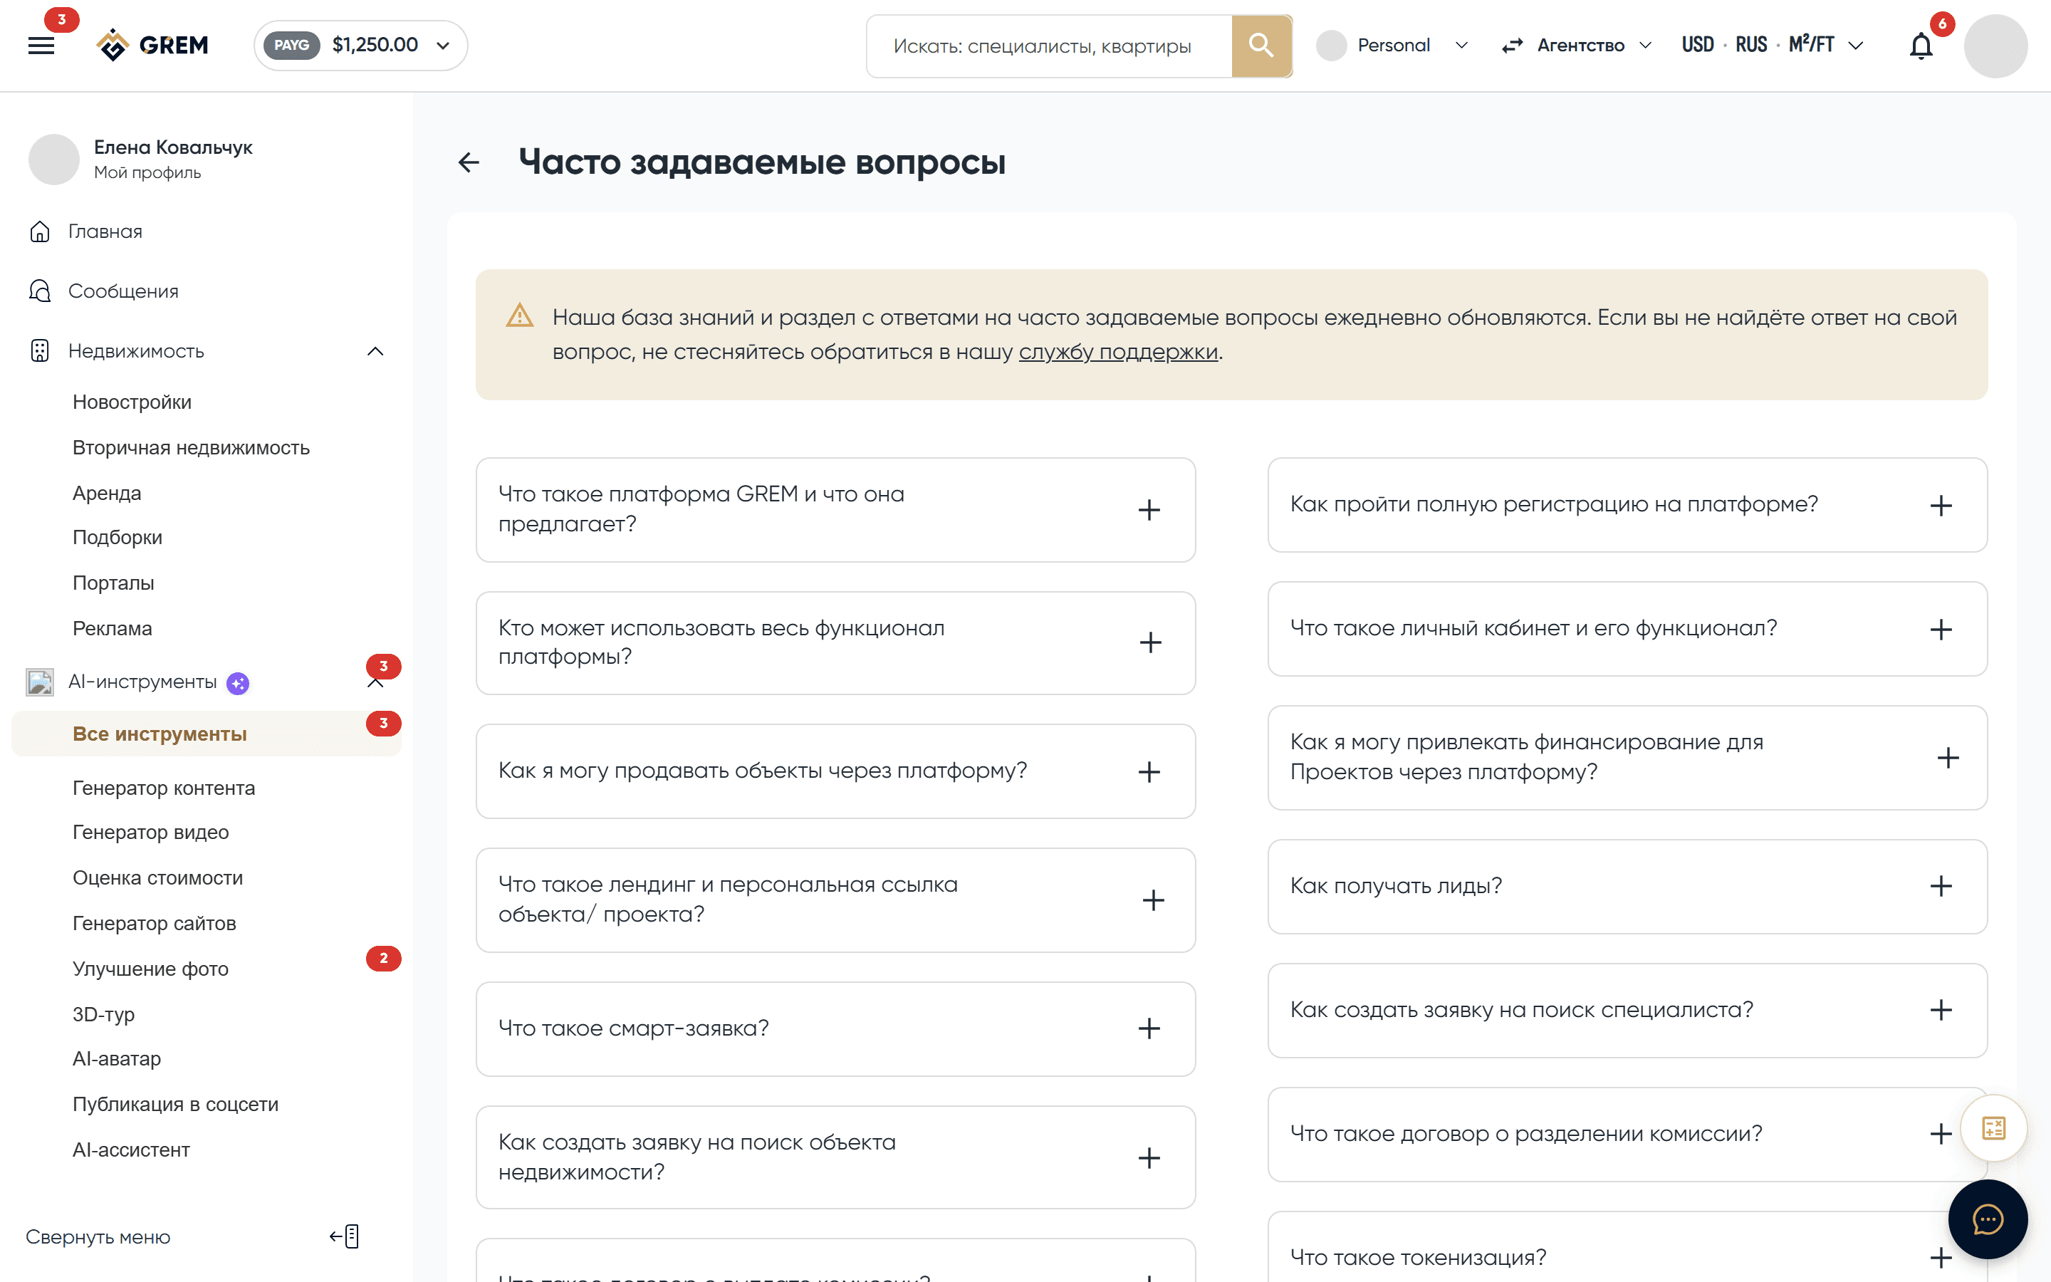The height and width of the screenshot is (1282, 2051).
Task: Open user avatar in top bar
Action: (x=1995, y=46)
